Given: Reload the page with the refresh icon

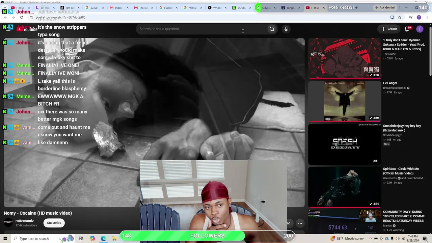Looking at the screenshot, I should click(22, 17).
